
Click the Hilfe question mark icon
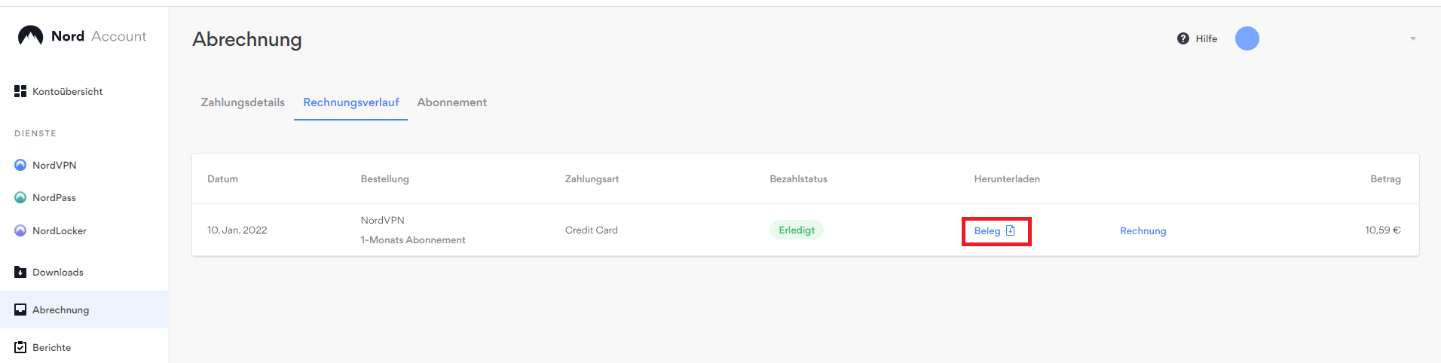point(1183,38)
